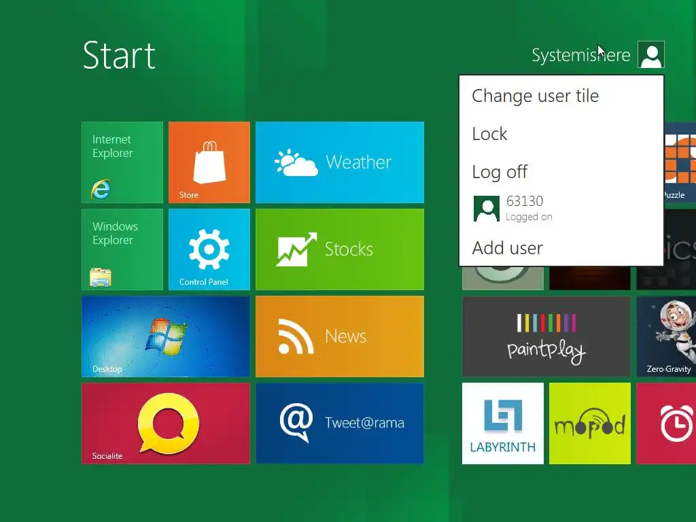Viewport: 696px width, 522px height.
Task: Click the Systemishere user avatar picture
Action: click(x=650, y=54)
